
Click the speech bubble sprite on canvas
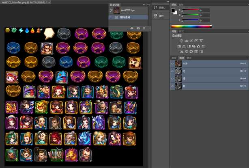pos(49,34)
